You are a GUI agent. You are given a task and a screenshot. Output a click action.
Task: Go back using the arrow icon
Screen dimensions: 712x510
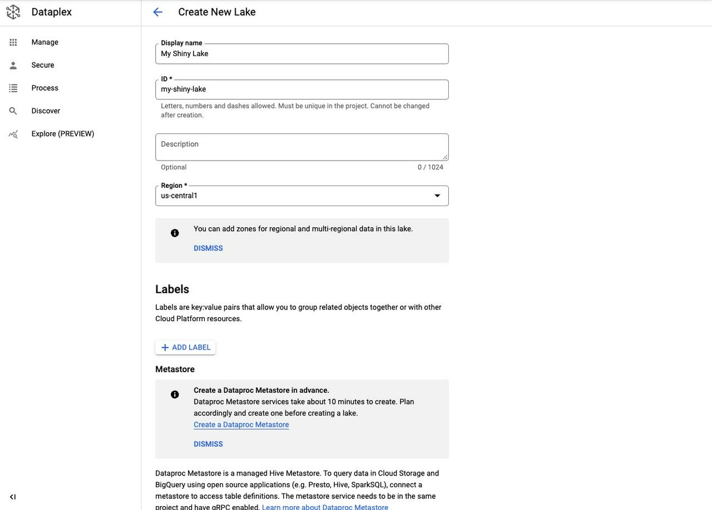pyautogui.click(x=157, y=12)
